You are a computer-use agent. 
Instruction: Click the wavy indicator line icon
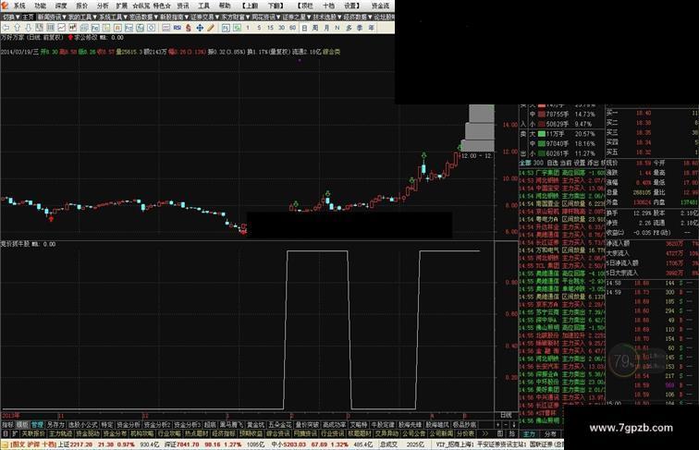(x=166, y=28)
